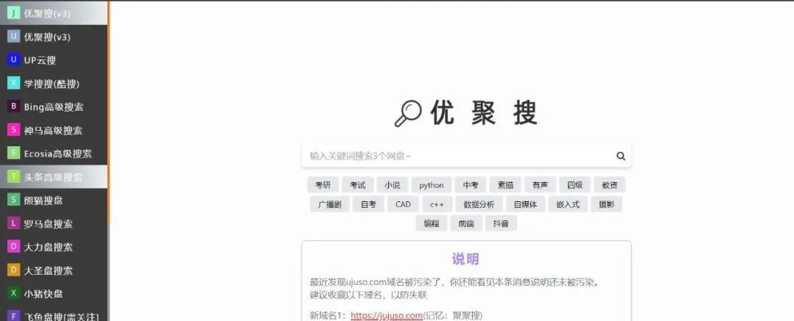Open 头条高级搜索 in the sidebar
The height and width of the screenshot is (321, 794).
(53, 177)
